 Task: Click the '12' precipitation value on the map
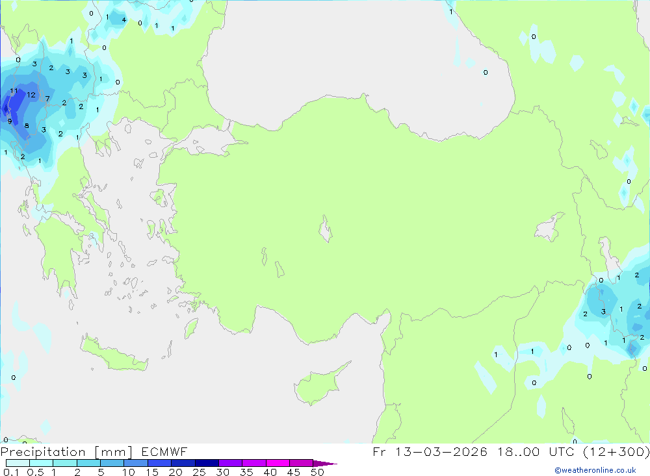click(x=31, y=95)
